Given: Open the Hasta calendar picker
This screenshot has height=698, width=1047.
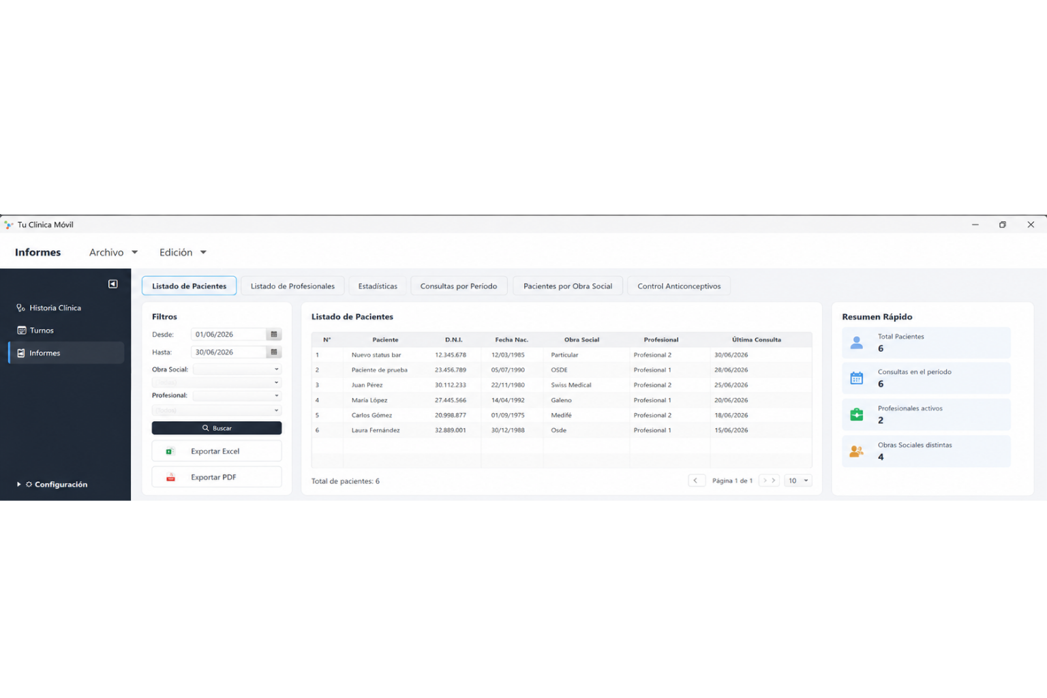Looking at the screenshot, I should pyautogui.click(x=274, y=352).
